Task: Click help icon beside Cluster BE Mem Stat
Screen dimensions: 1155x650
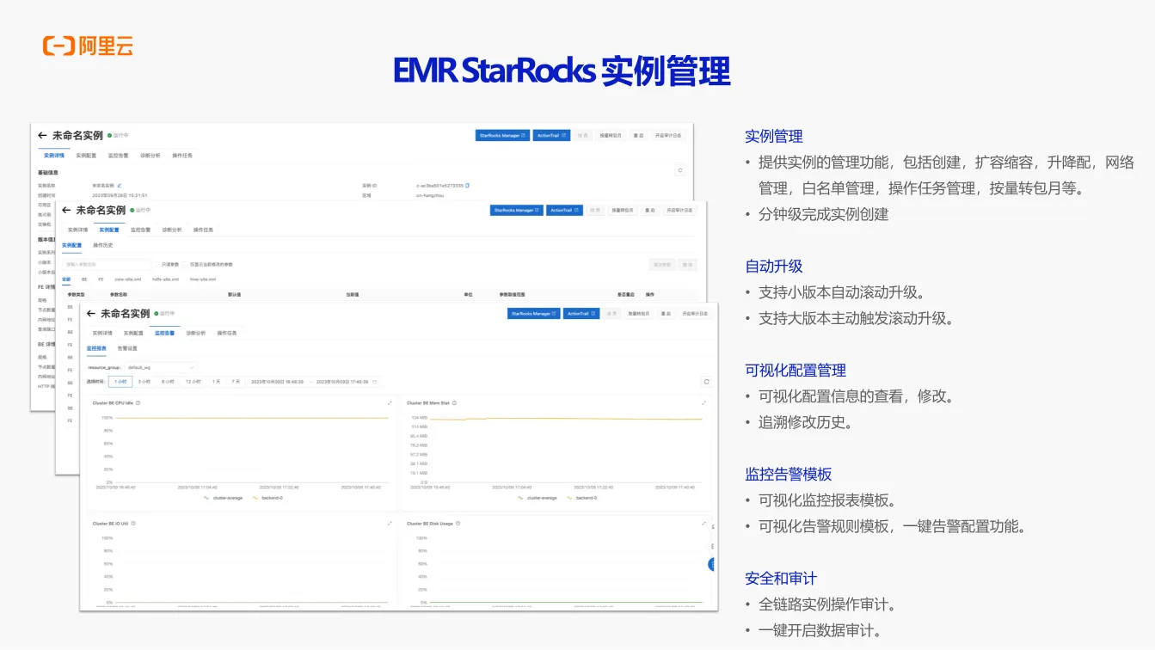Action: (452, 403)
